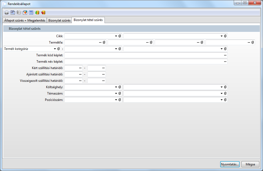Open start date picker for Ajánlott szállítási határidő
This screenshot has width=263, height=171.
coord(80,74)
